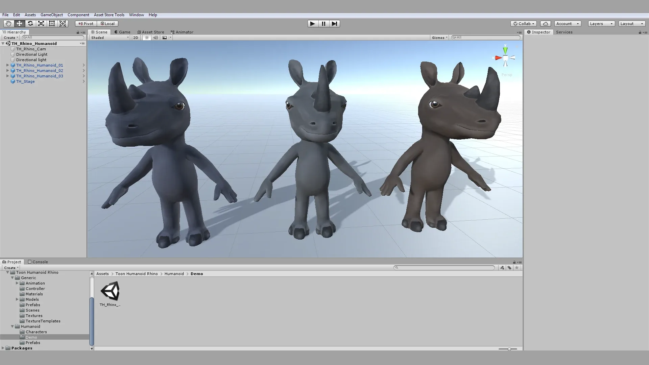Expand TH_Rhino_Humanoid_03 in Hierarchy

pyautogui.click(x=7, y=76)
